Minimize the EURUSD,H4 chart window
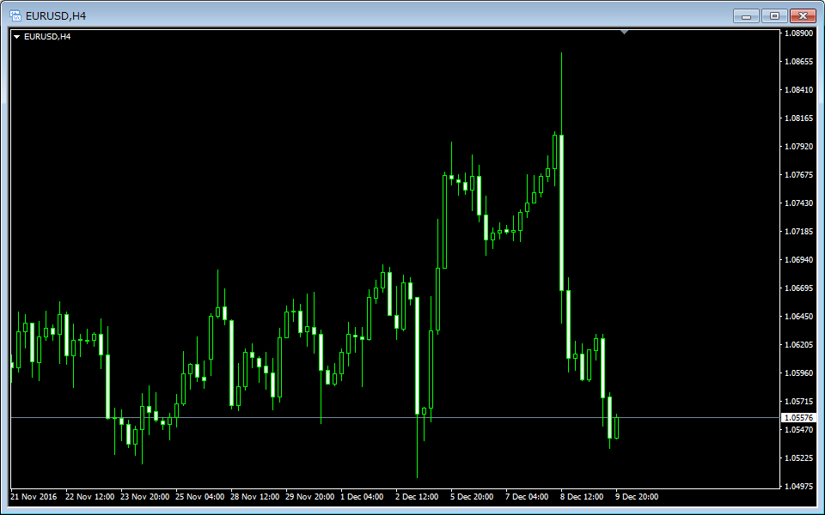The width and height of the screenshot is (825, 515). [x=746, y=16]
